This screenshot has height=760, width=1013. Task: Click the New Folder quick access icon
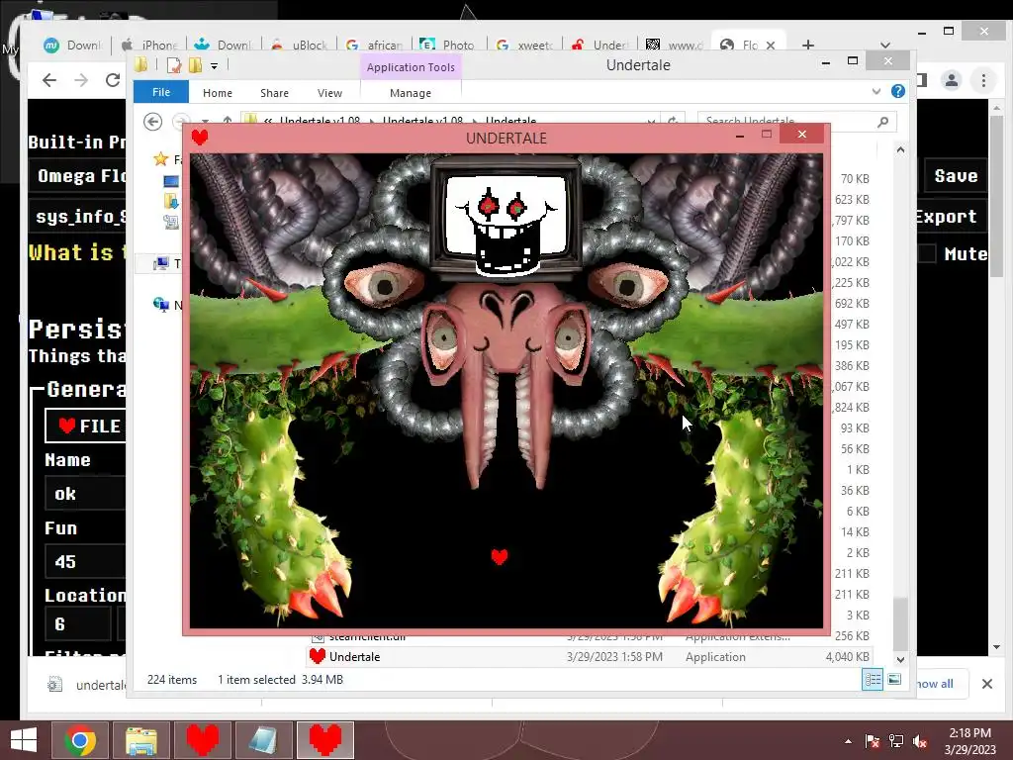click(195, 65)
